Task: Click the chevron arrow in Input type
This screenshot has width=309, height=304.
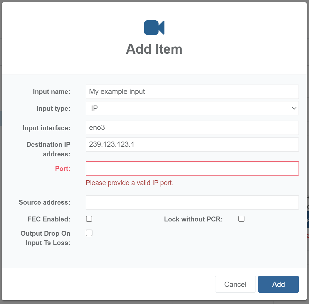Action: (x=294, y=108)
